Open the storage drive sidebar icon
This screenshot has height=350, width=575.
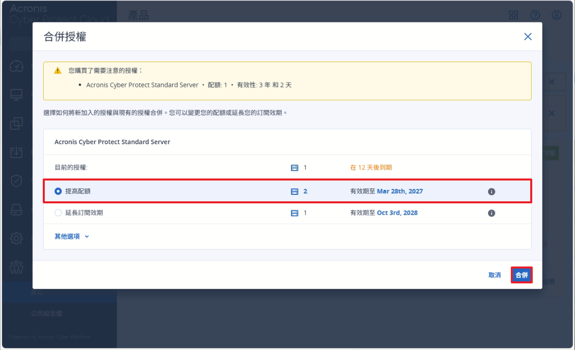coord(16,210)
